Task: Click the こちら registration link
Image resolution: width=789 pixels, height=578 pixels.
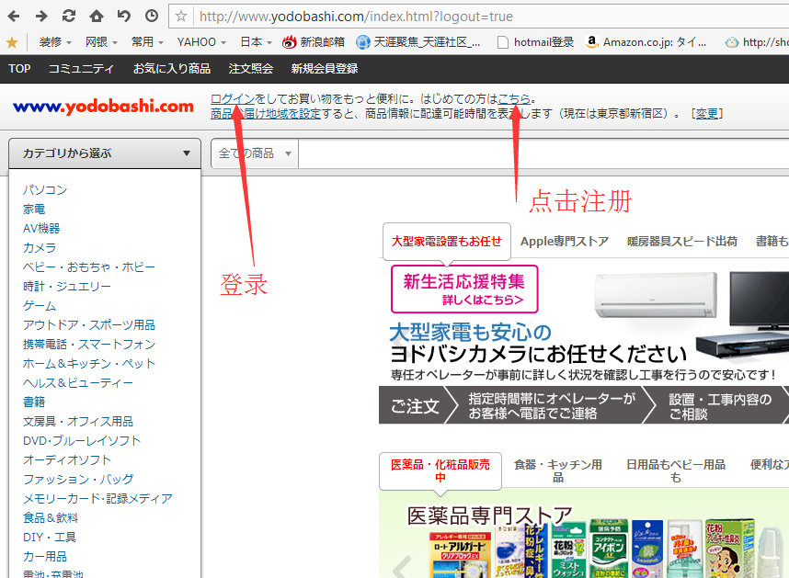Action: point(514,99)
